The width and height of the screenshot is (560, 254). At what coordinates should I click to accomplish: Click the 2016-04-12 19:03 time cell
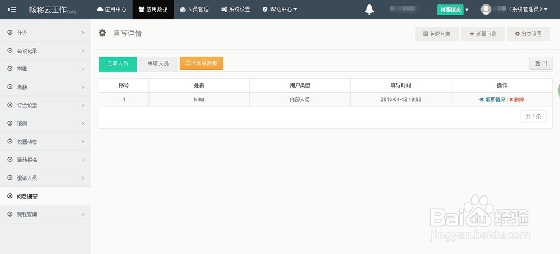point(401,100)
